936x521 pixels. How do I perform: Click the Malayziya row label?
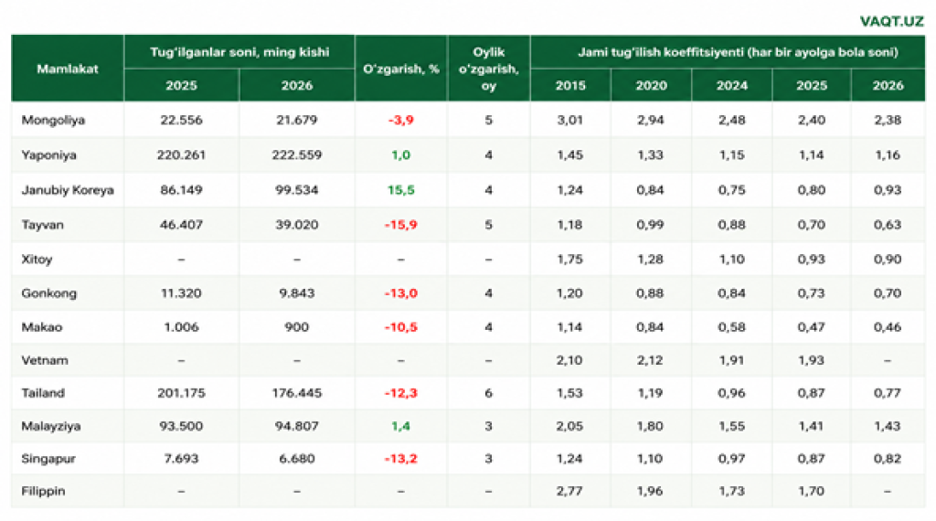tap(51, 427)
